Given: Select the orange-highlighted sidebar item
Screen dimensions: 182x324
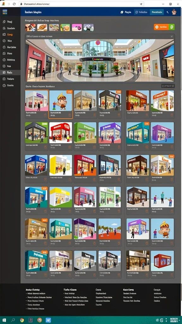Looking at the screenshot, I should point(8,34).
